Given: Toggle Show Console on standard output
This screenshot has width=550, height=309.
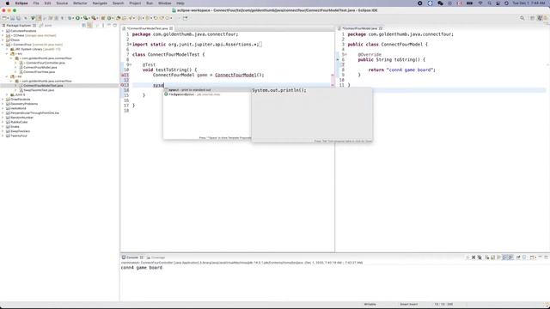Looking at the screenshot, I should tap(504, 257).
